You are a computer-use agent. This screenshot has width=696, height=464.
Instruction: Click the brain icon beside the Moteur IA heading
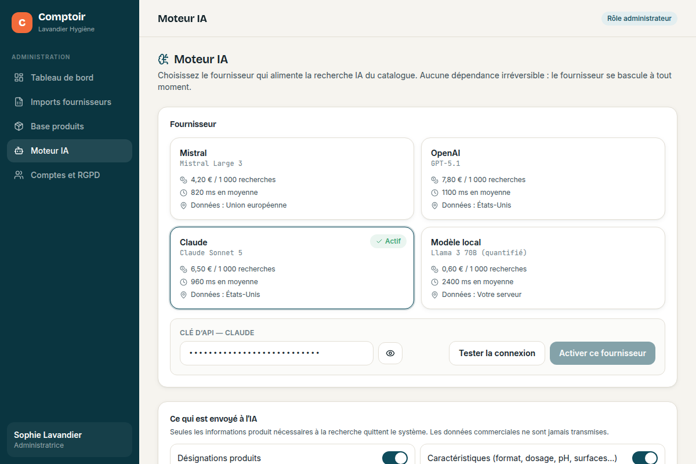pos(164,59)
